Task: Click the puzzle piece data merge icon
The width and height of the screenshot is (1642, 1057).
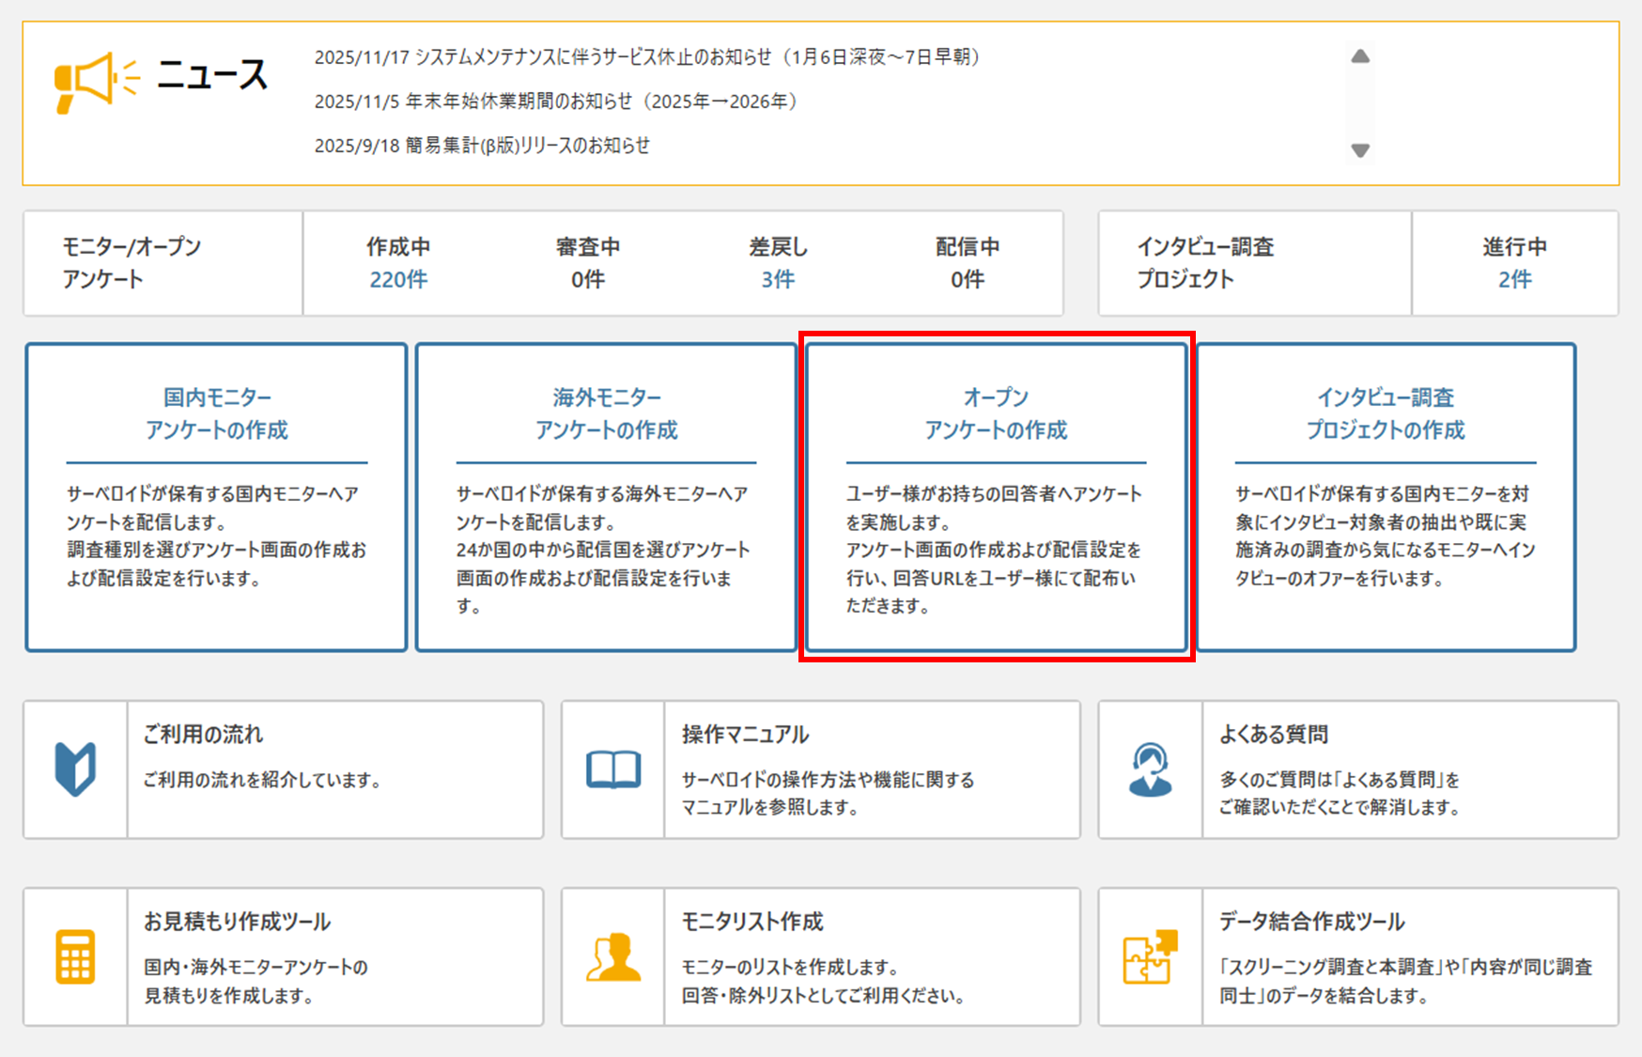Action: [1151, 956]
